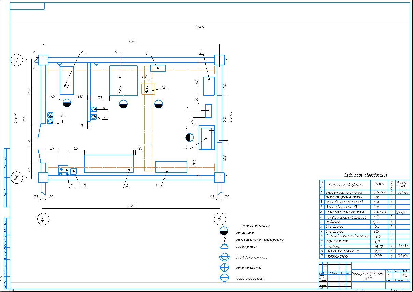
Task: Click the 'Рабочее место' symbol in the legend
Action: [224, 232]
